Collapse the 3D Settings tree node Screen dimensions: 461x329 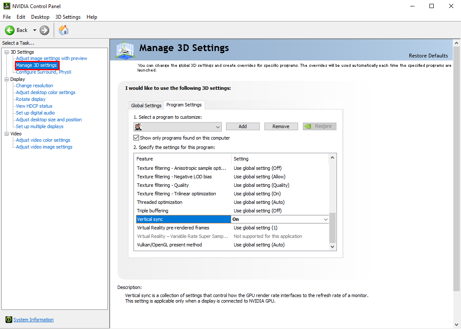tap(6, 52)
